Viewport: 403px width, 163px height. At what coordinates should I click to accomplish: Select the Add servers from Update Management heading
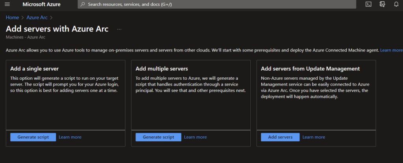310,68
